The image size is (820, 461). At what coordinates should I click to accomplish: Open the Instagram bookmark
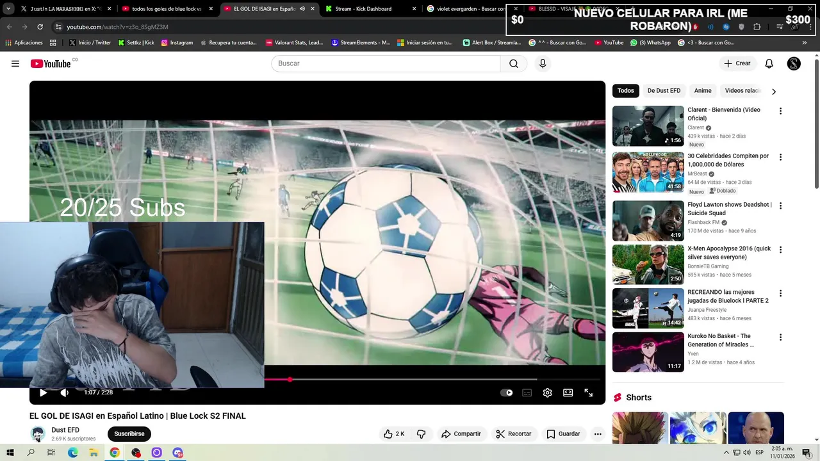pos(177,43)
